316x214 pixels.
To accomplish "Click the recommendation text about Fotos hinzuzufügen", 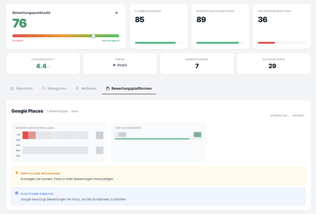I will point(67,179).
